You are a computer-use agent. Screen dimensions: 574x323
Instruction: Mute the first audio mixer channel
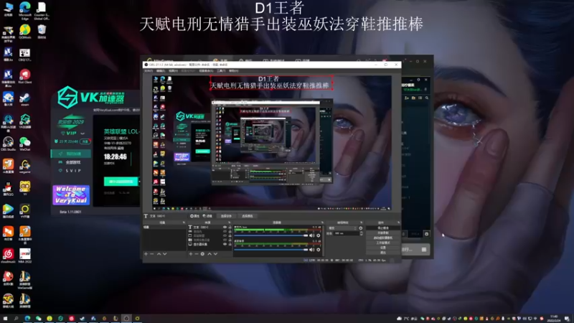[312, 235]
